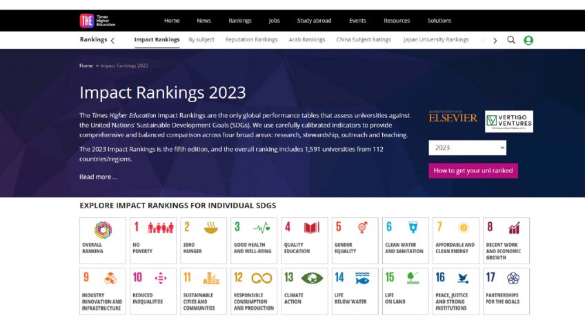Select the Zero Hunger SDG tile

[x=204, y=241]
